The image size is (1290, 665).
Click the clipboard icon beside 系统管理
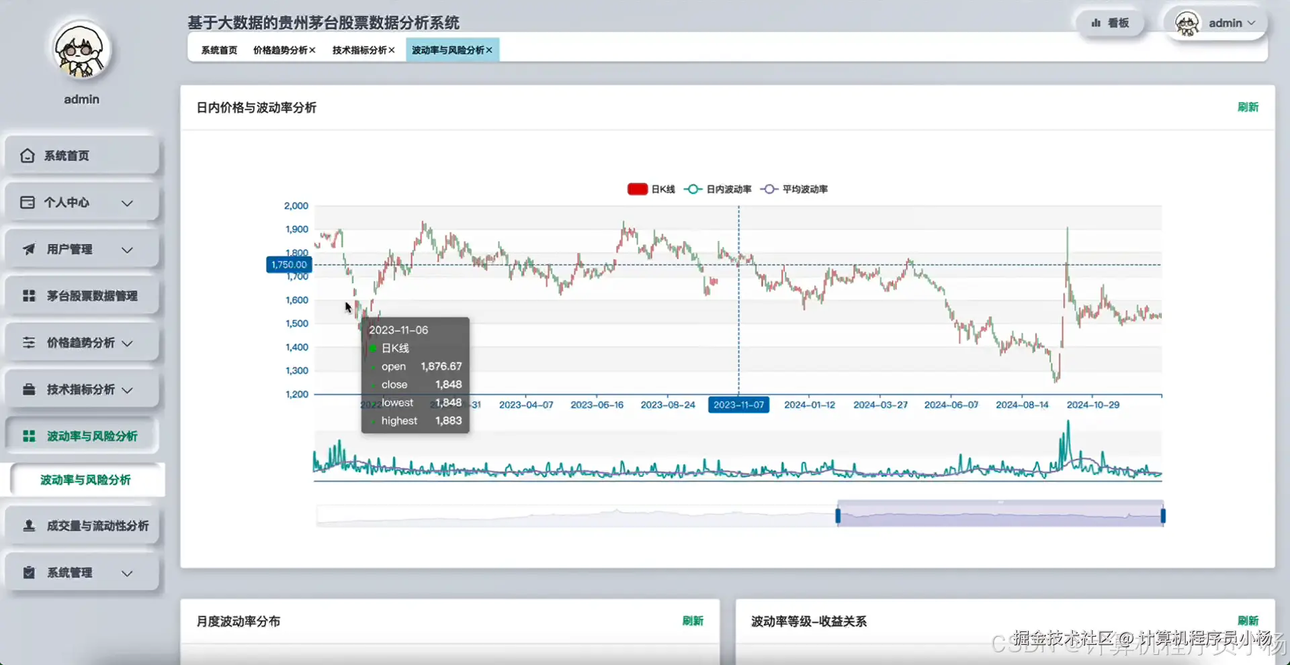click(x=29, y=573)
